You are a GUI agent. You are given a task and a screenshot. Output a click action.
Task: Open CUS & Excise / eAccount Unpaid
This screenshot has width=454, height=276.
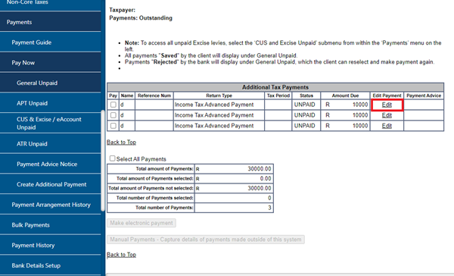(51, 124)
